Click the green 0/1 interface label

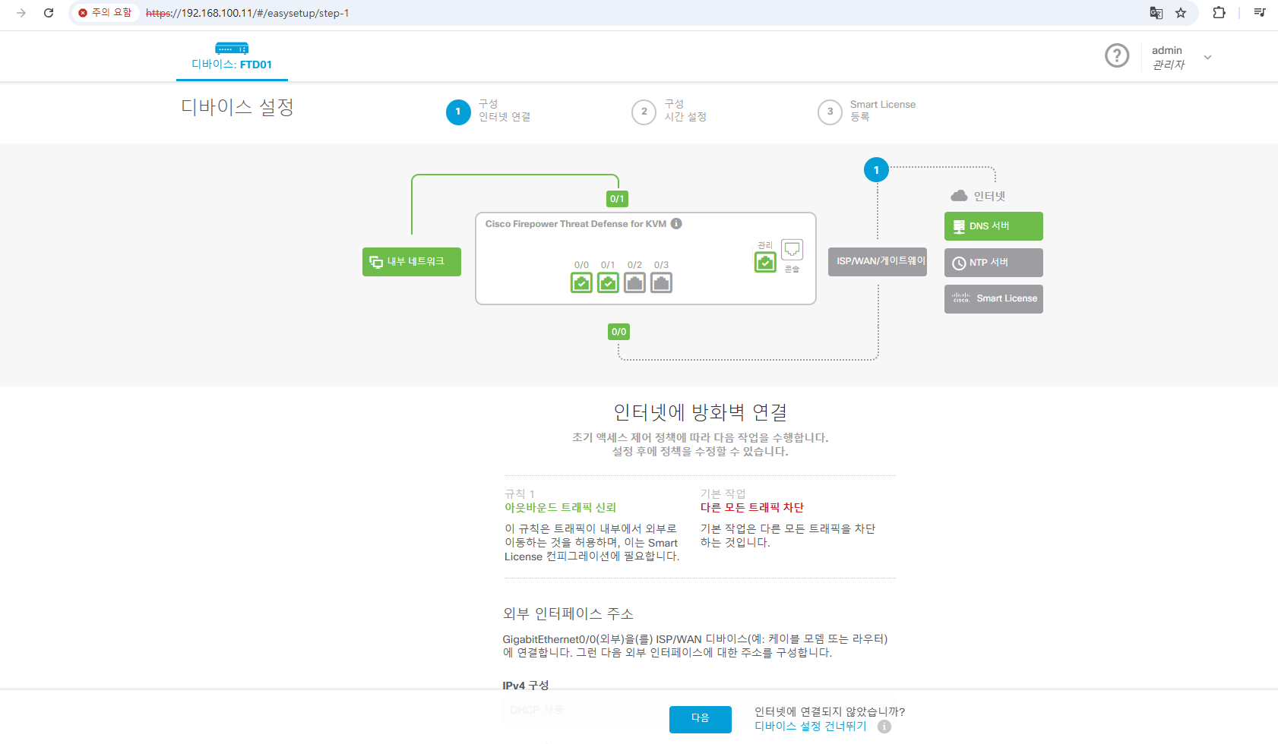coord(617,199)
